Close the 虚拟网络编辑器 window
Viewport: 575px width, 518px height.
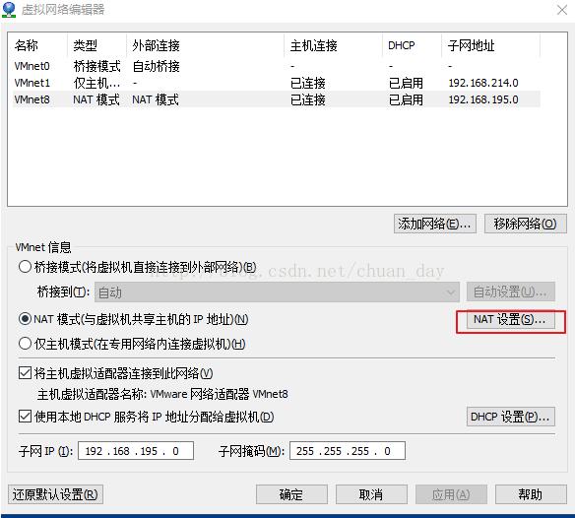pos(562,10)
